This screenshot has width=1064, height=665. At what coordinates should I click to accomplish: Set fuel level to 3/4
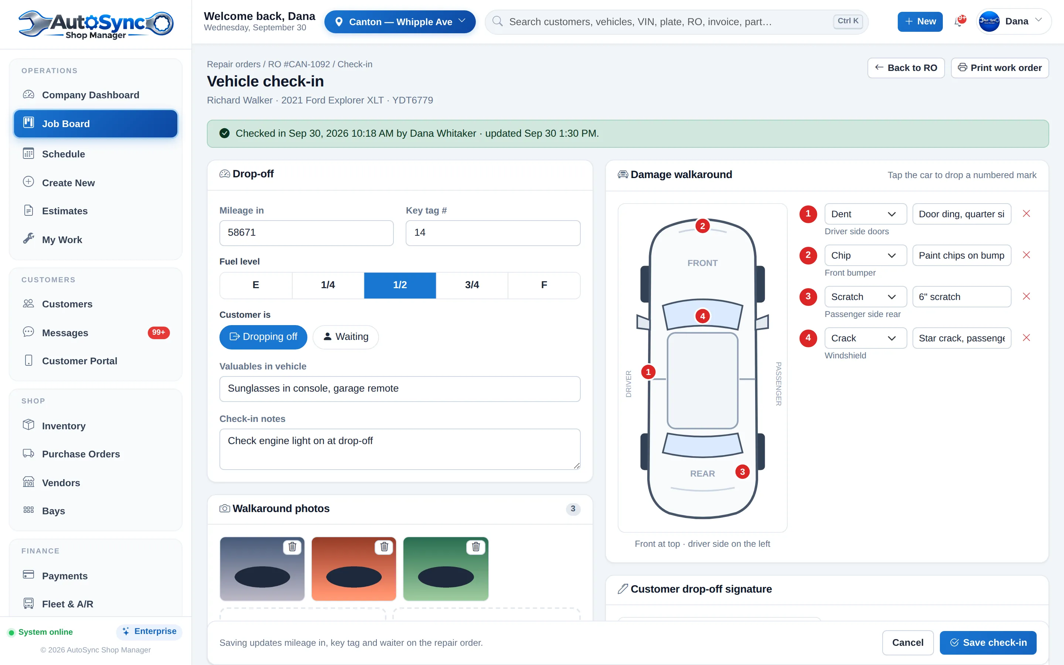click(x=472, y=285)
